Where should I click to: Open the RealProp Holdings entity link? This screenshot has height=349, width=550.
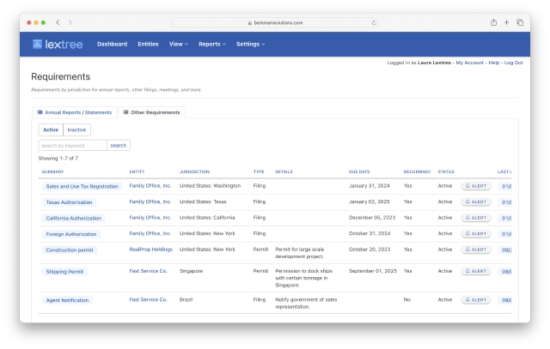click(151, 250)
